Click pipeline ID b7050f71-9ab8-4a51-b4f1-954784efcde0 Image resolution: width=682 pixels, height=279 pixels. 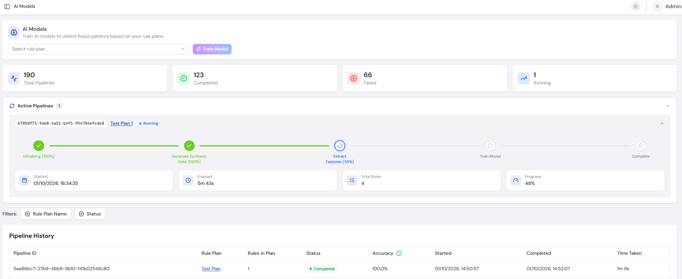61,123
